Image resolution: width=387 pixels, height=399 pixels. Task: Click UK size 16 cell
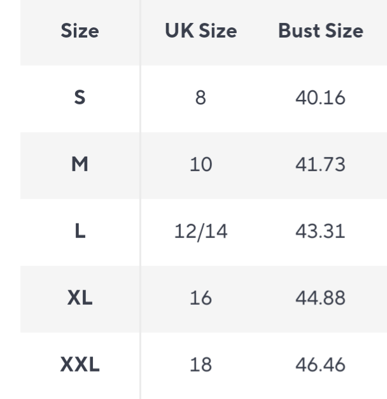(201, 298)
